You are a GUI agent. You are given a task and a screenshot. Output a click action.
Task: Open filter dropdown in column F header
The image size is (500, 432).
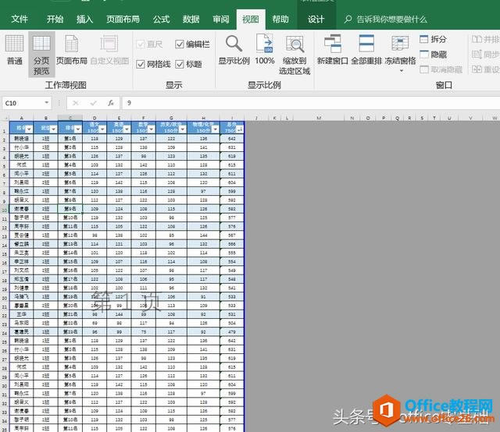[151, 129]
